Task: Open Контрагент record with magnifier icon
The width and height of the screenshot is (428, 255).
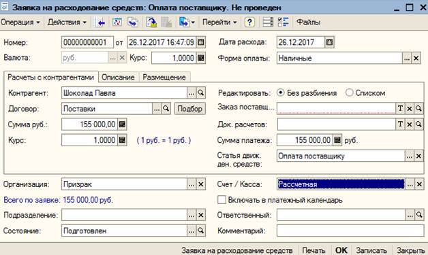Action: pyautogui.click(x=200, y=93)
